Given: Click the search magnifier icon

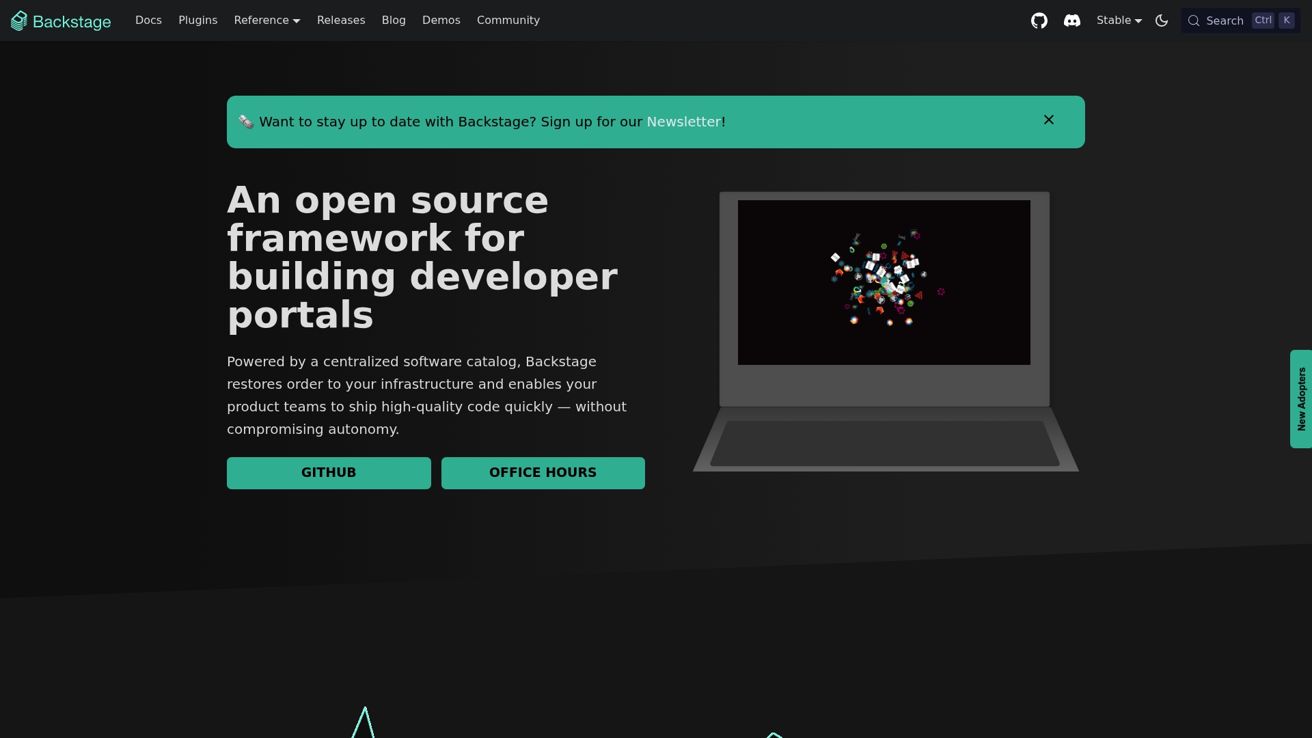Looking at the screenshot, I should coord(1194,20).
